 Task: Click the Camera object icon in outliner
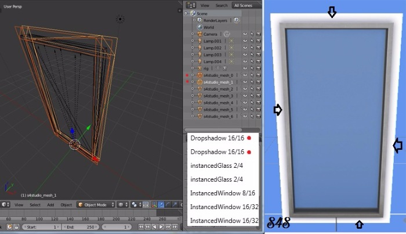[x=200, y=34]
